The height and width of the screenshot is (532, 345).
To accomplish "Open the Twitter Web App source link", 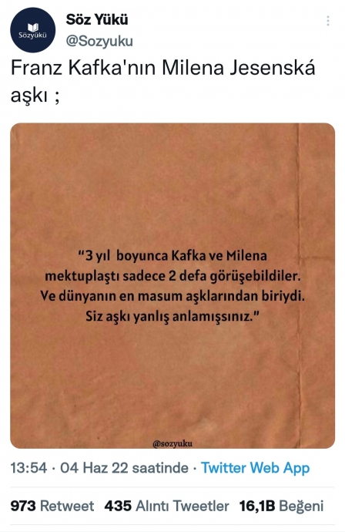I will (x=255, y=468).
